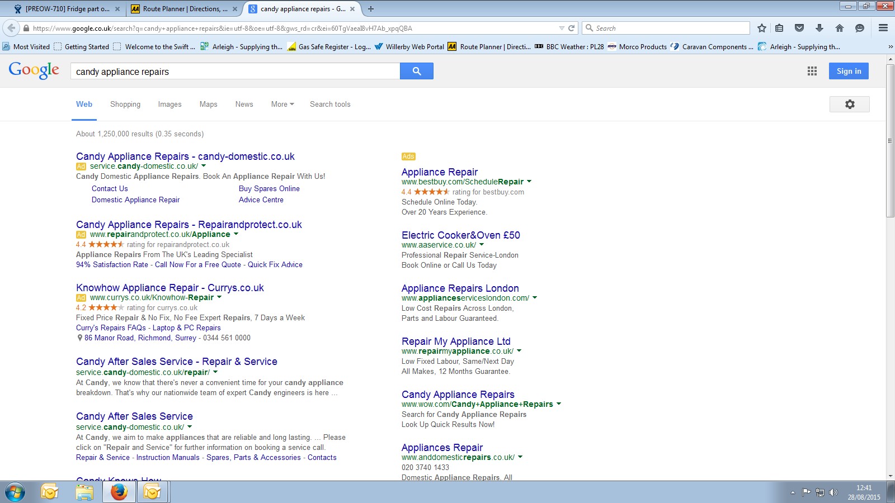Show hidden system tray icons
This screenshot has width=895, height=503.
pyautogui.click(x=793, y=492)
